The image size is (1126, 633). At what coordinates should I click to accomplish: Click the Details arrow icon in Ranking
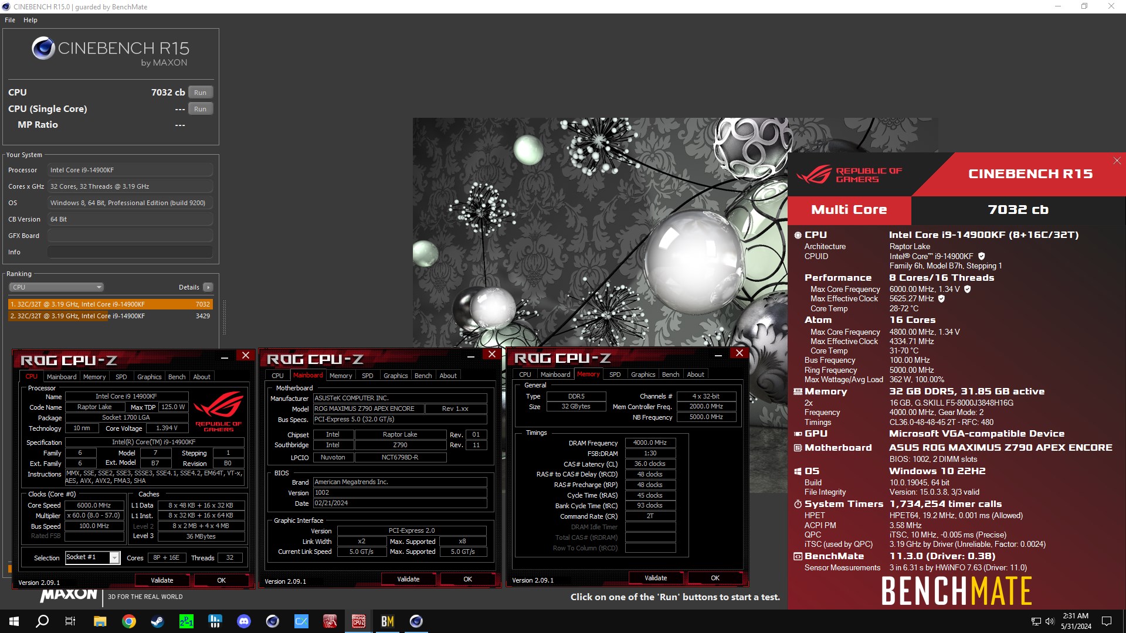pos(208,287)
